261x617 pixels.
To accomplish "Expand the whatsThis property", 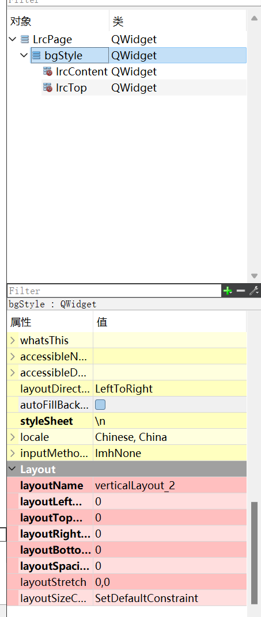I will pos(13,340).
